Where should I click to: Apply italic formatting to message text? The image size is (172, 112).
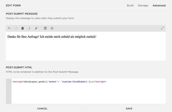click(x=29, y=28)
